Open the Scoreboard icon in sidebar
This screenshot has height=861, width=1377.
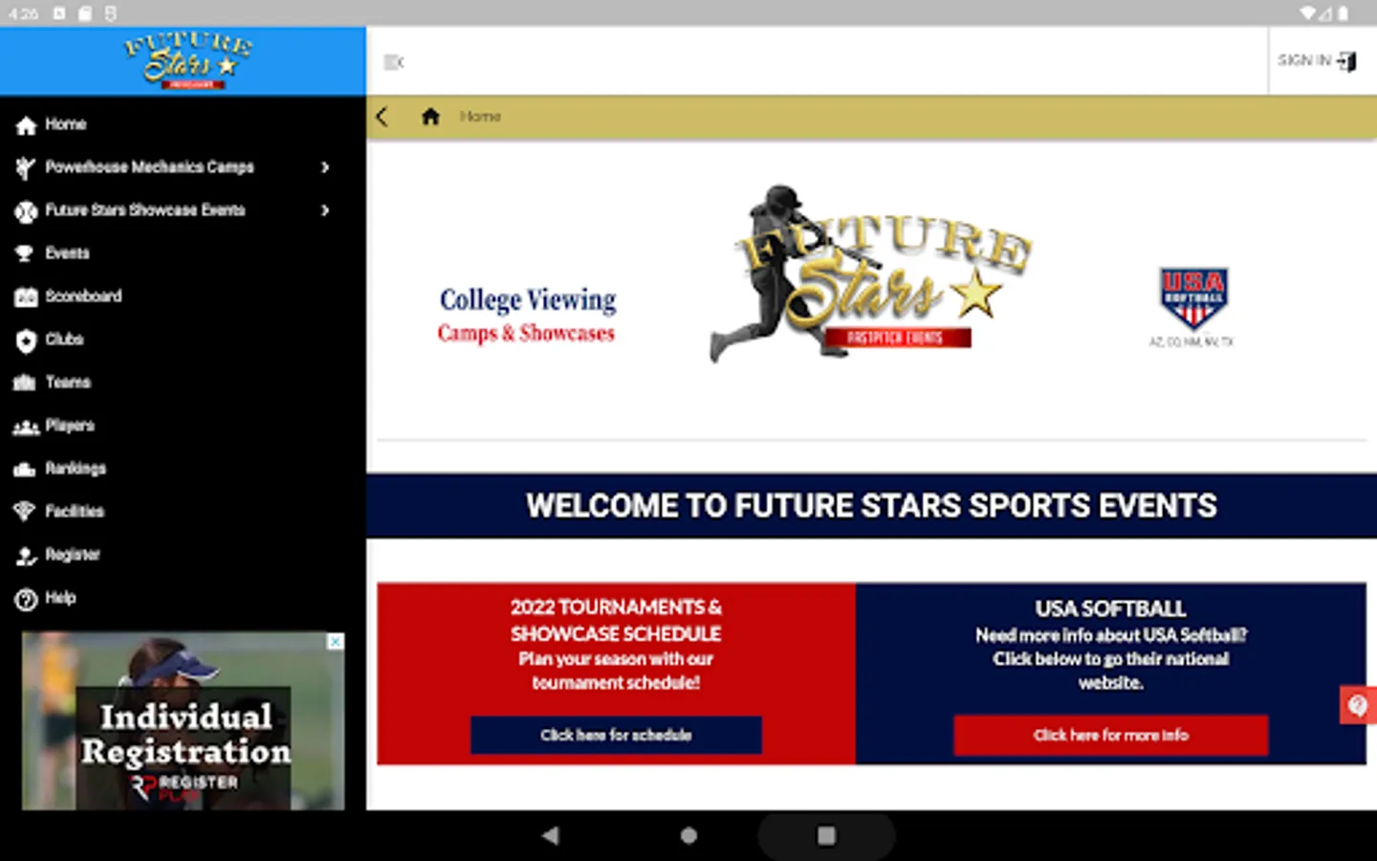[x=26, y=298]
